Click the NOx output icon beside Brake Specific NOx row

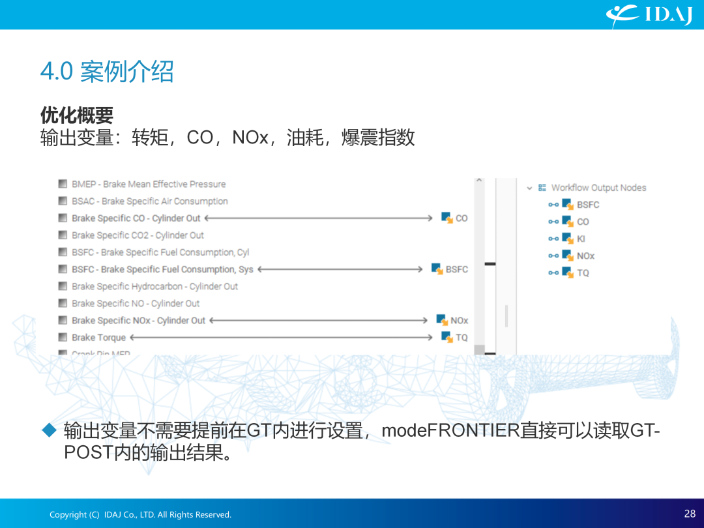pyautogui.click(x=442, y=320)
